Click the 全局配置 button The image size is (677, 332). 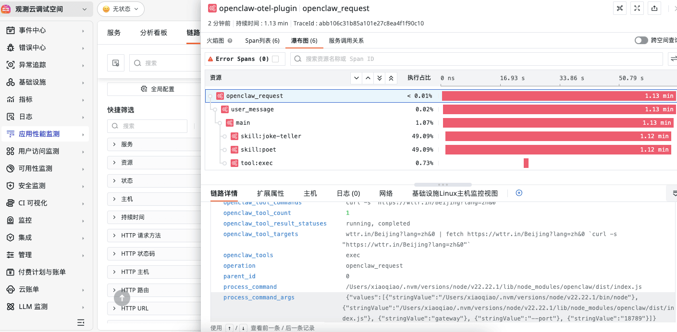pos(157,89)
